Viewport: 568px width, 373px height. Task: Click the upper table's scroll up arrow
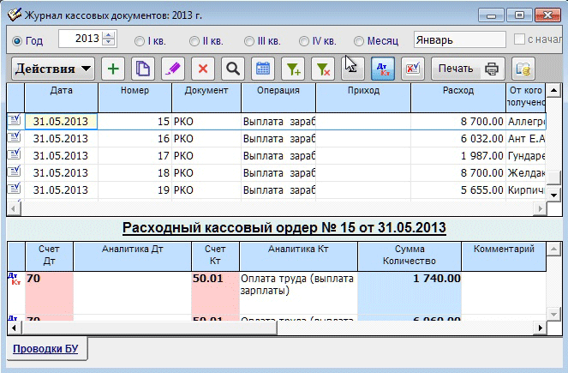coord(553,90)
